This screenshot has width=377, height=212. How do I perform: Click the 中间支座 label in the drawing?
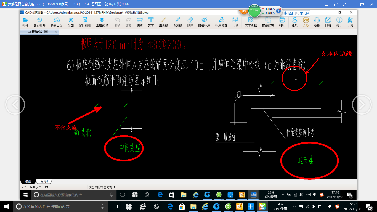pyautogui.click(x=130, y=148)
